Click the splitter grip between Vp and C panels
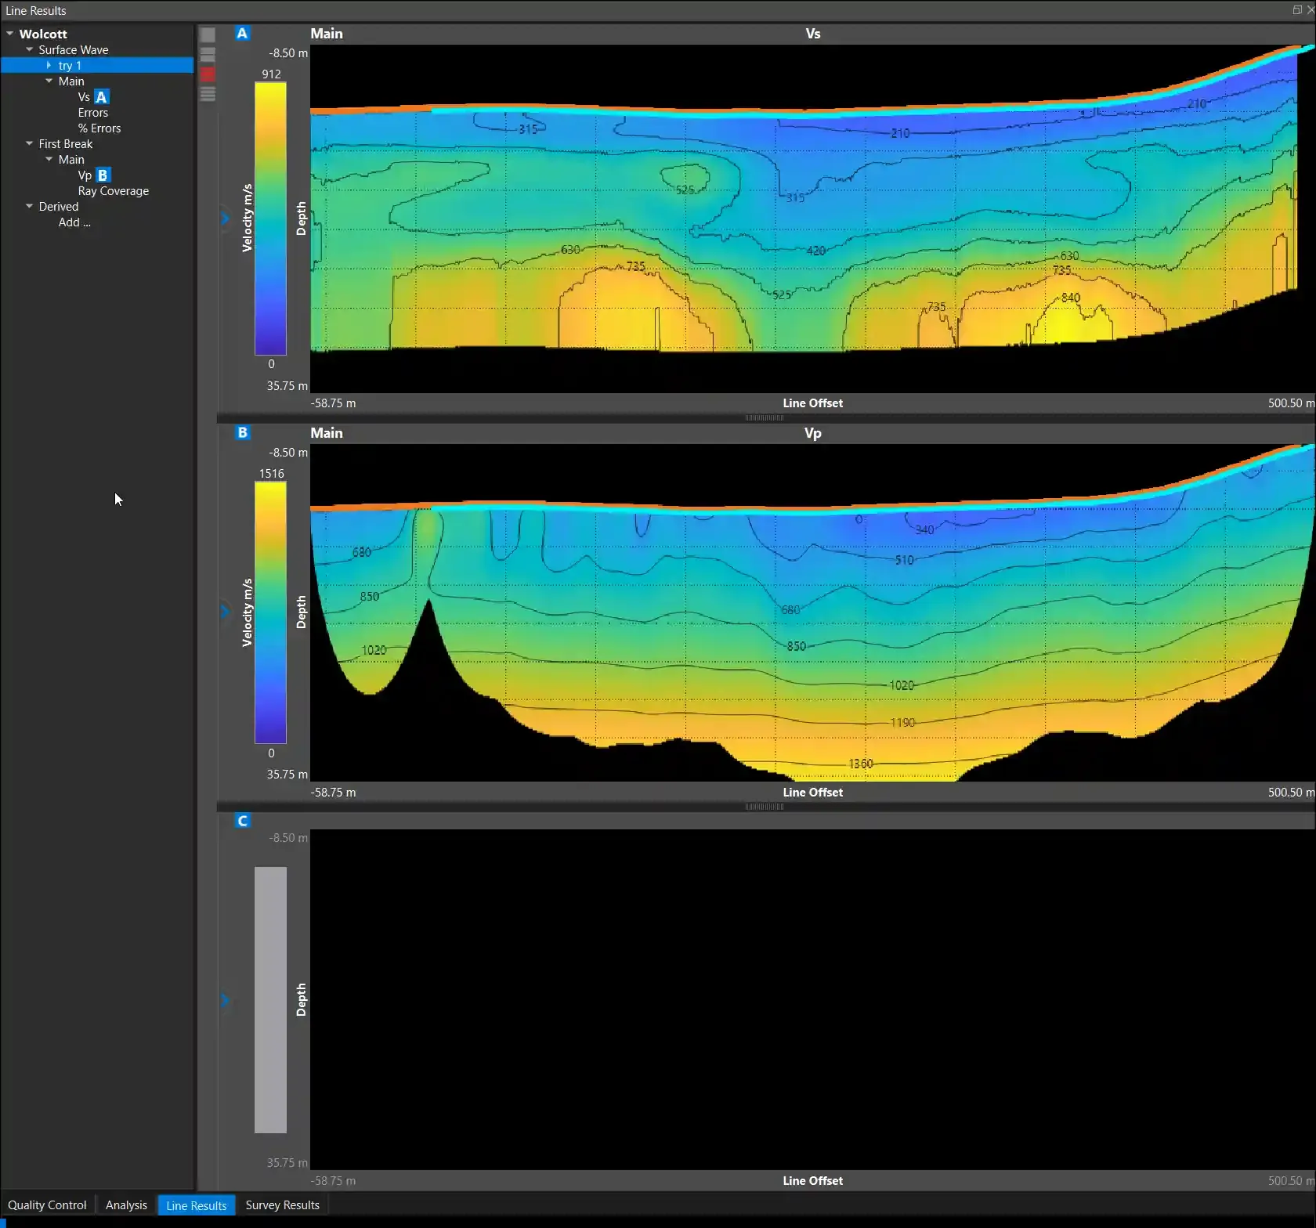Screen dimensions: 1316x1228 click(764, 807)
